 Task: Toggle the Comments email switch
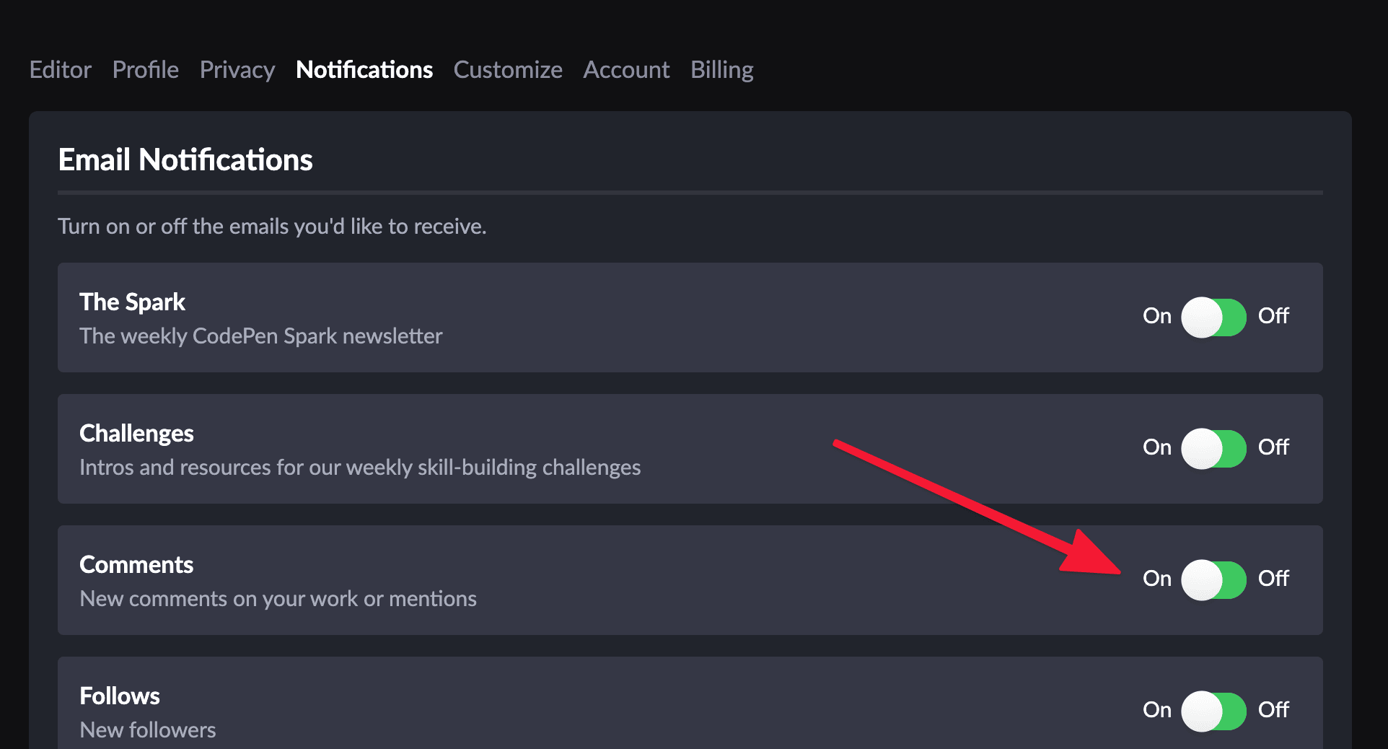click(1213, 580)
